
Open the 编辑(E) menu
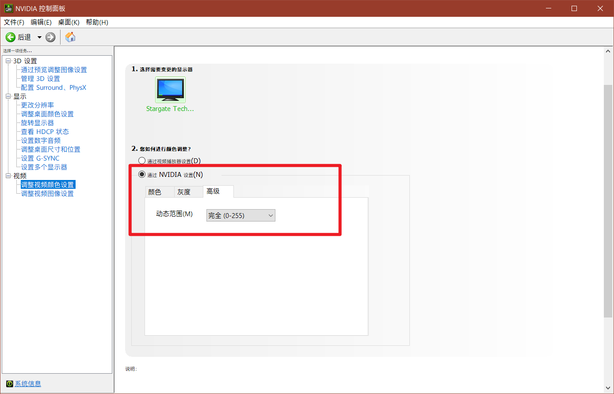[41, 22]
